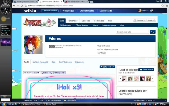Open Siguiendo profile tab

[79, 62]
